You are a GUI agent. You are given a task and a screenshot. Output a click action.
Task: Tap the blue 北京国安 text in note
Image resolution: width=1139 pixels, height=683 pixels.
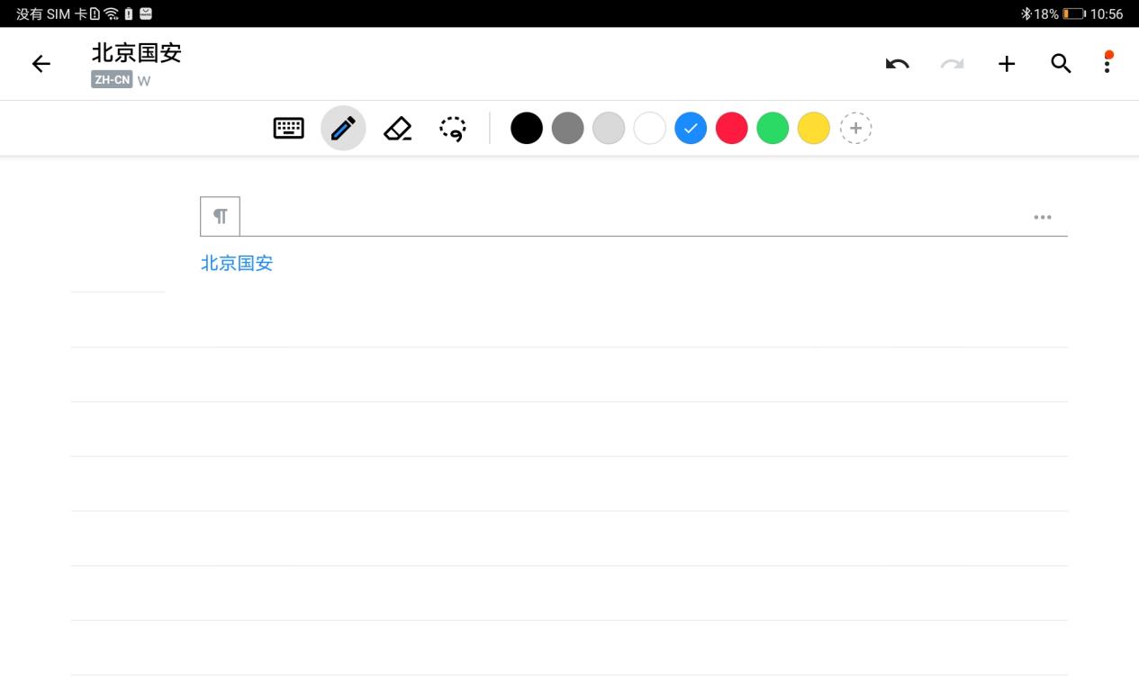pos(237,263)
